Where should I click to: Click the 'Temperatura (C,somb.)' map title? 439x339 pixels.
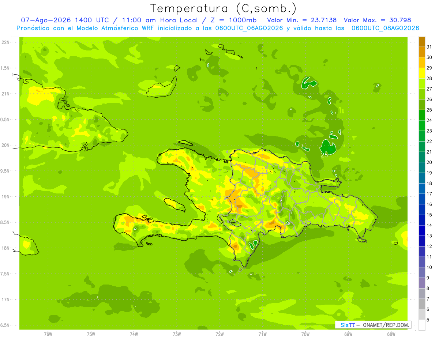click(224, 8)
